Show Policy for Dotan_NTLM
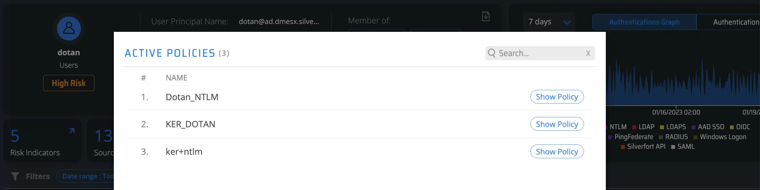The image size is (760, 190). [557, 97]
